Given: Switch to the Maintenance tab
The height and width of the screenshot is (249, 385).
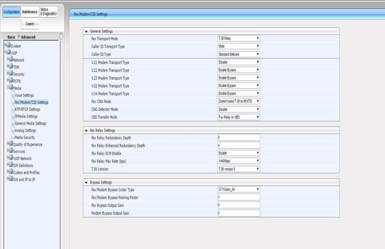Looking at the screenshot, I should coord(29,12).
